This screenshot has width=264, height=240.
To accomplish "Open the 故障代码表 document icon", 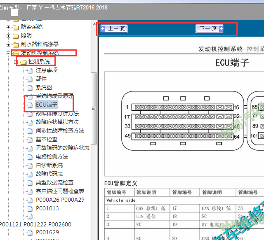I will 30,174.
